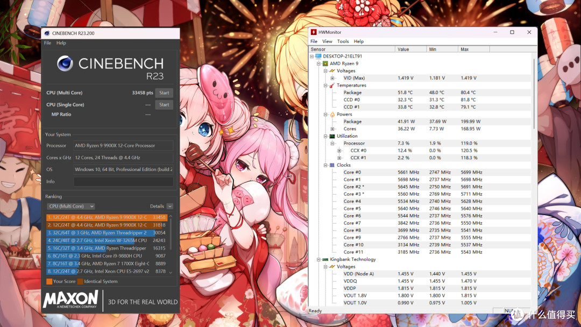Click the Max column header
581x327 pixels.
coord(474,49)
